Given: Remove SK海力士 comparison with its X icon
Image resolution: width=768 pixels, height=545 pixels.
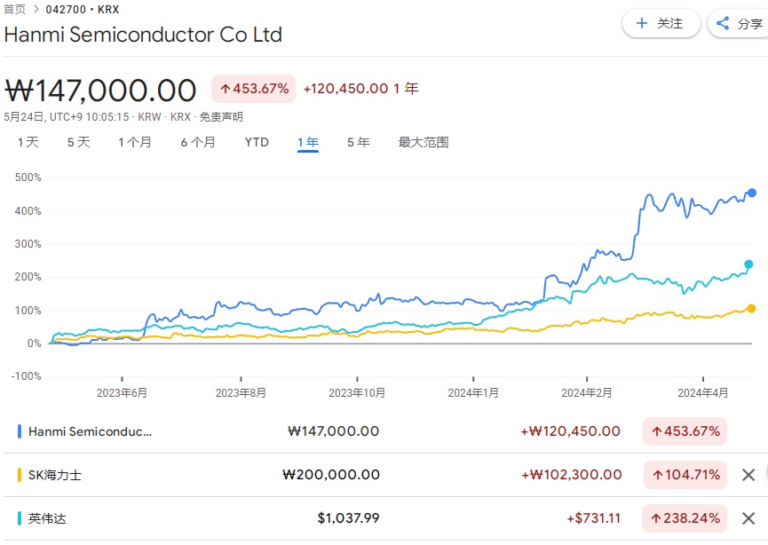Looking at the screenshot, I should (x=748, y=475).
